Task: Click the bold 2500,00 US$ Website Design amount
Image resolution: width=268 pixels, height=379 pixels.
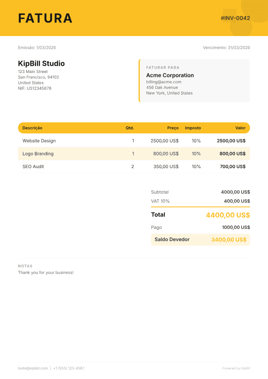Action: coord(231,141)
